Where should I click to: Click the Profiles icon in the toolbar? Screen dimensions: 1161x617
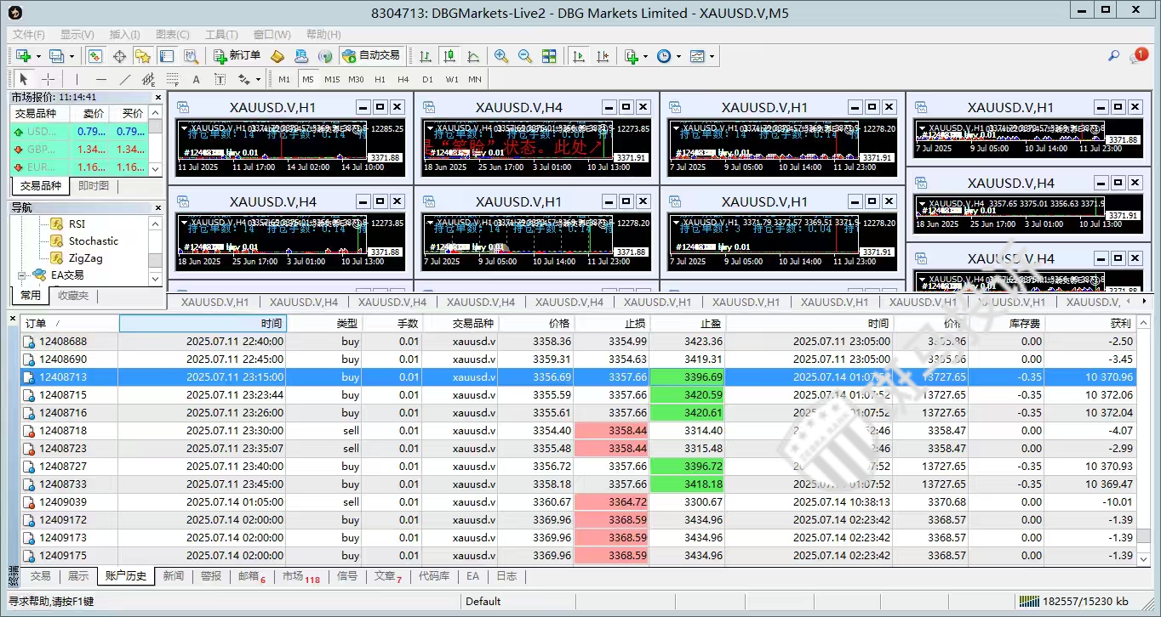click(x=56, y=56)
